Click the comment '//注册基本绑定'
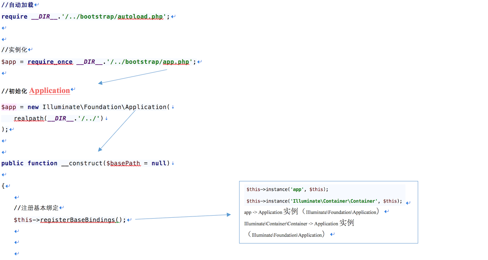 (x=36, y=208)
